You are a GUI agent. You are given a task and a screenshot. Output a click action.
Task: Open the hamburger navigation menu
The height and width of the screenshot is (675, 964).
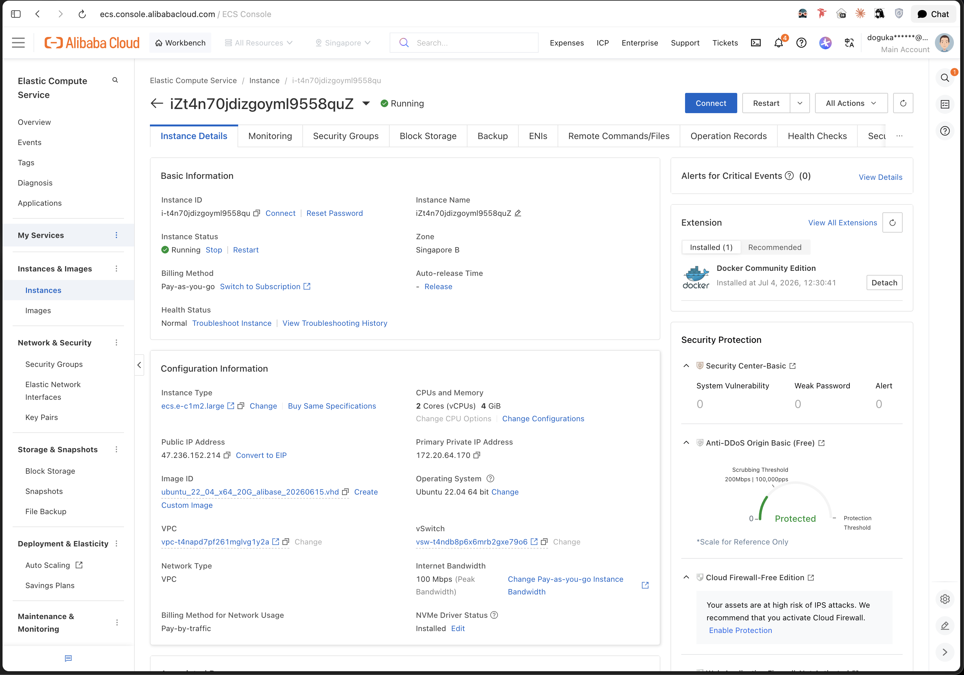click(x=18, y=43)
